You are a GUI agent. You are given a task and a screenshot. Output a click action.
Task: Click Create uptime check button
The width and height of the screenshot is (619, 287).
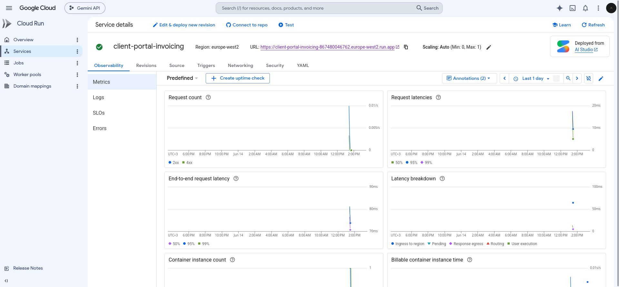tap(238, 78)
